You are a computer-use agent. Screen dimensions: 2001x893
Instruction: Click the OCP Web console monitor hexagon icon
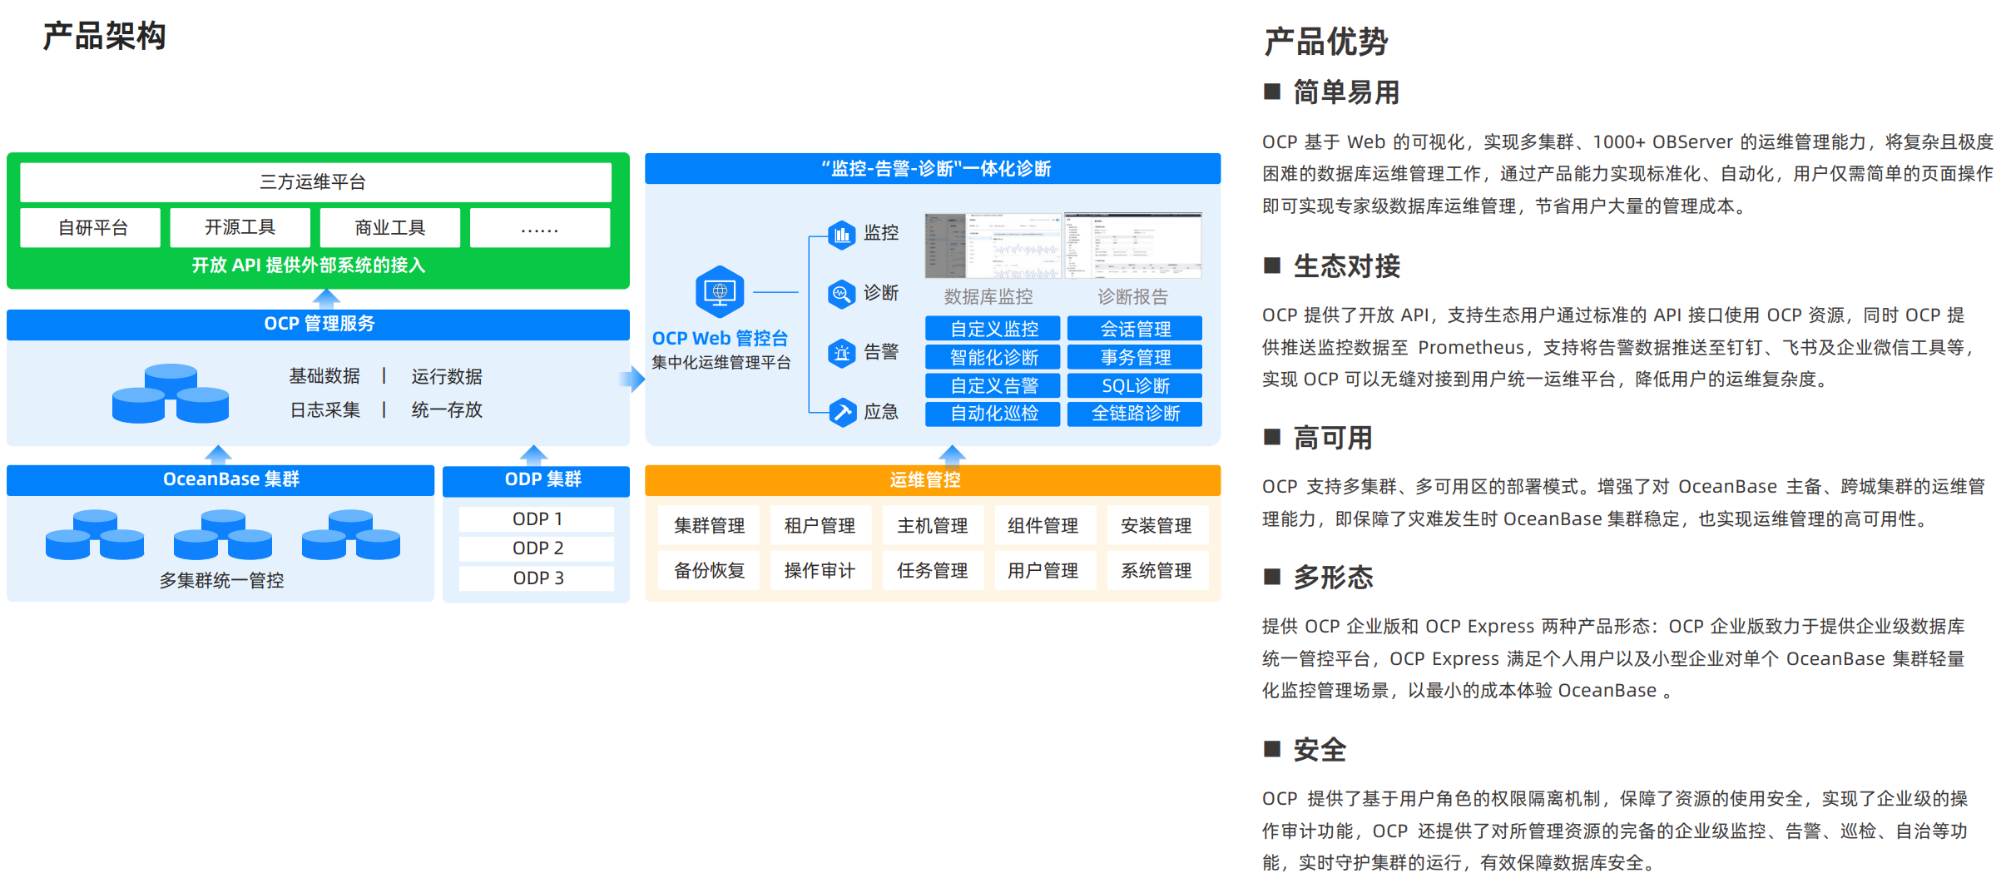coord(719,292)
